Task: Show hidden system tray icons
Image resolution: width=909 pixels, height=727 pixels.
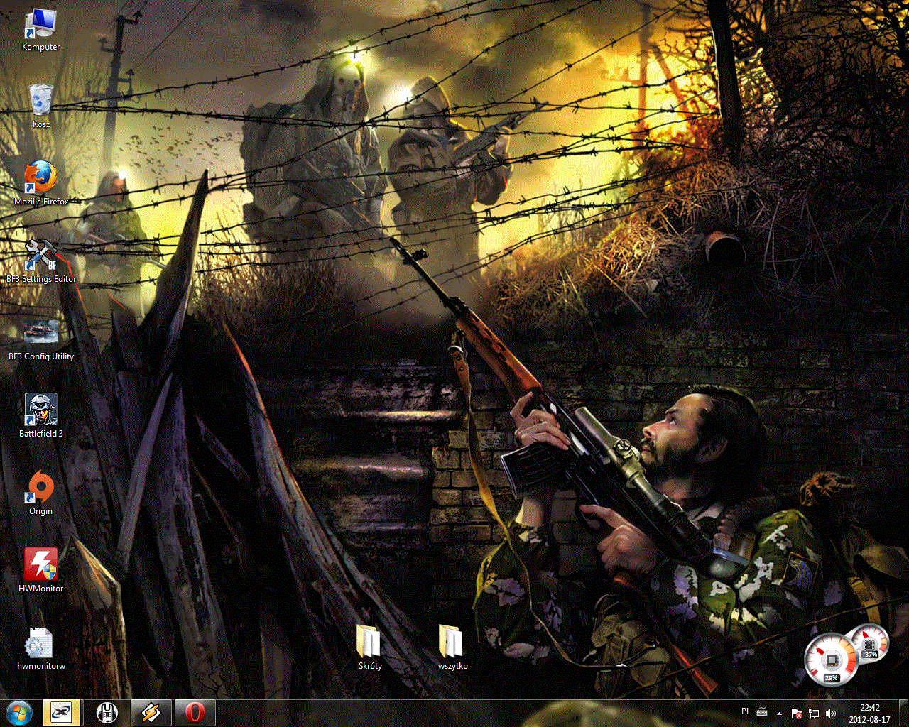Action: pyautogui.click(x=780, y=713)
